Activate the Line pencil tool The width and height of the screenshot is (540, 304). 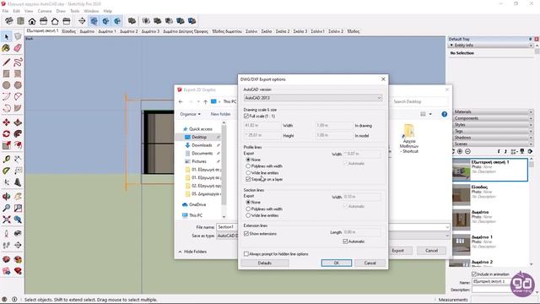point(6,62)
